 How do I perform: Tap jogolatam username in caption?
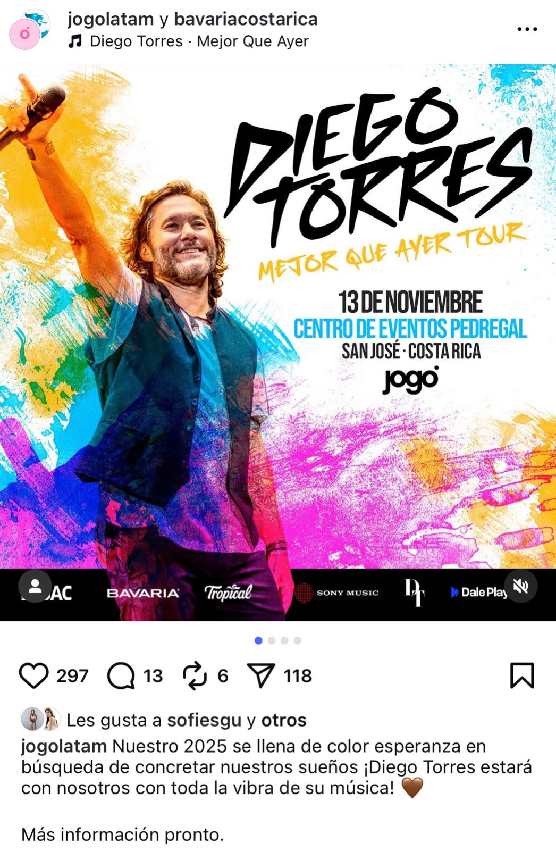64,746
